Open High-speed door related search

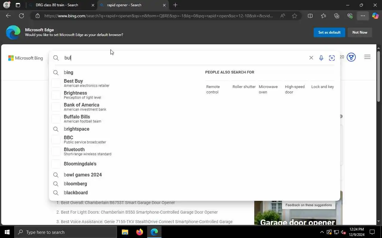pos(295,89)
